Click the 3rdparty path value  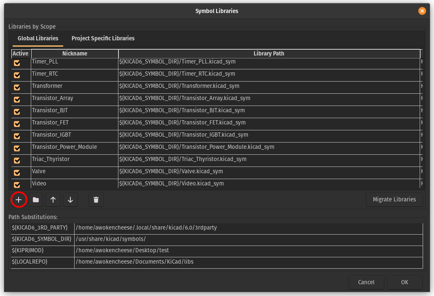click(249, 229)
